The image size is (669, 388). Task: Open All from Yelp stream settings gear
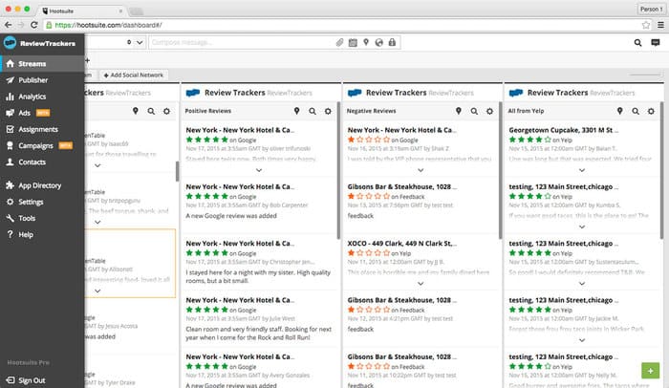pos(651,111)
